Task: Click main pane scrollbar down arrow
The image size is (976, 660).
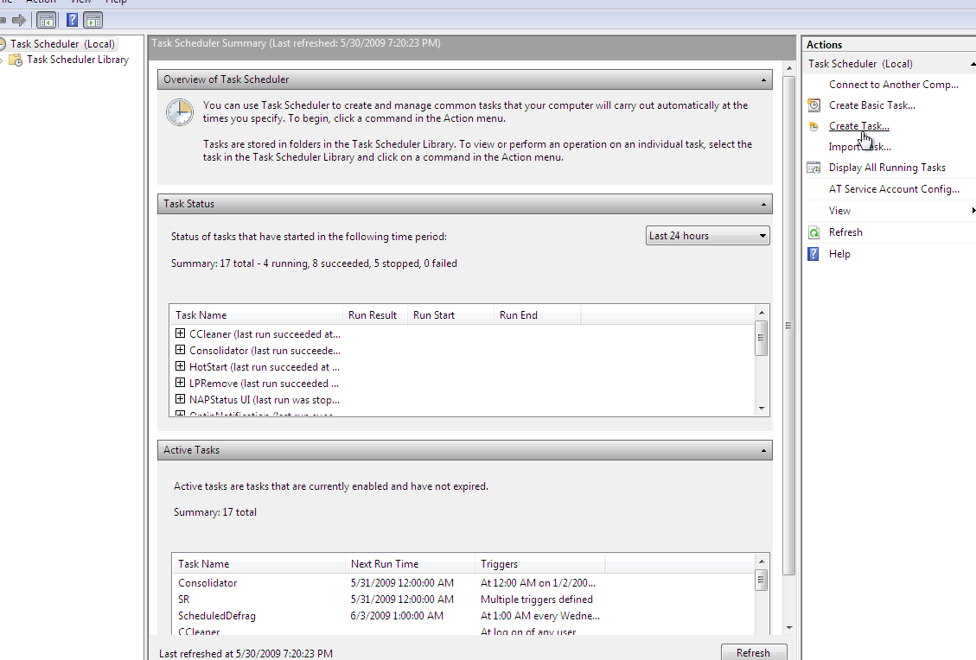Action: coord(788,628)
